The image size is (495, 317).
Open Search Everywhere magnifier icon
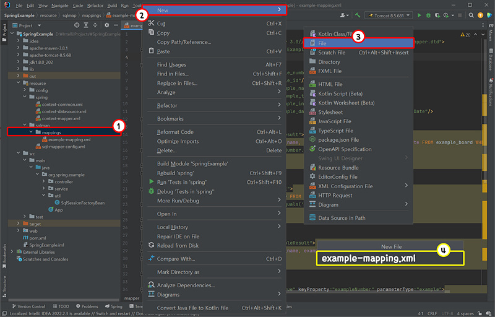(x=471, y=15)
